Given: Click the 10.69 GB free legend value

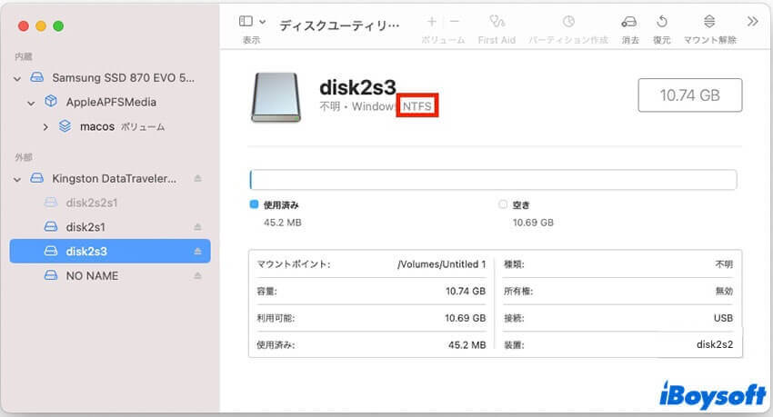Looking at the screenshot, I should click(x=533, y=223).
